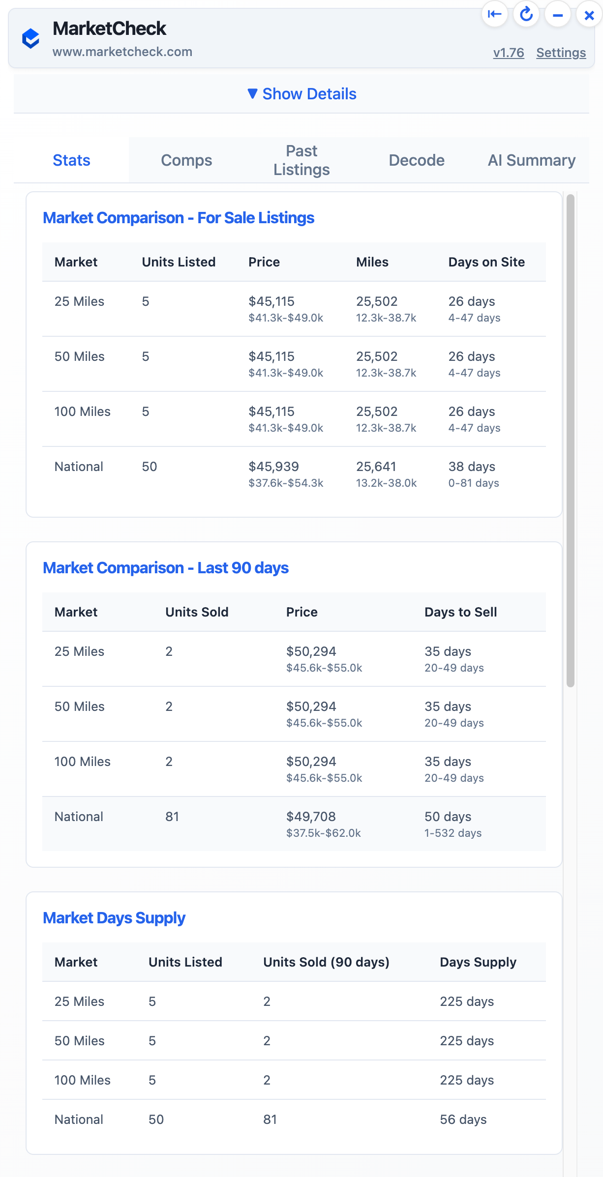Screen dimensions: 603x1177
Task: Close the MarketCheck panel
Action: pos(589,15)
